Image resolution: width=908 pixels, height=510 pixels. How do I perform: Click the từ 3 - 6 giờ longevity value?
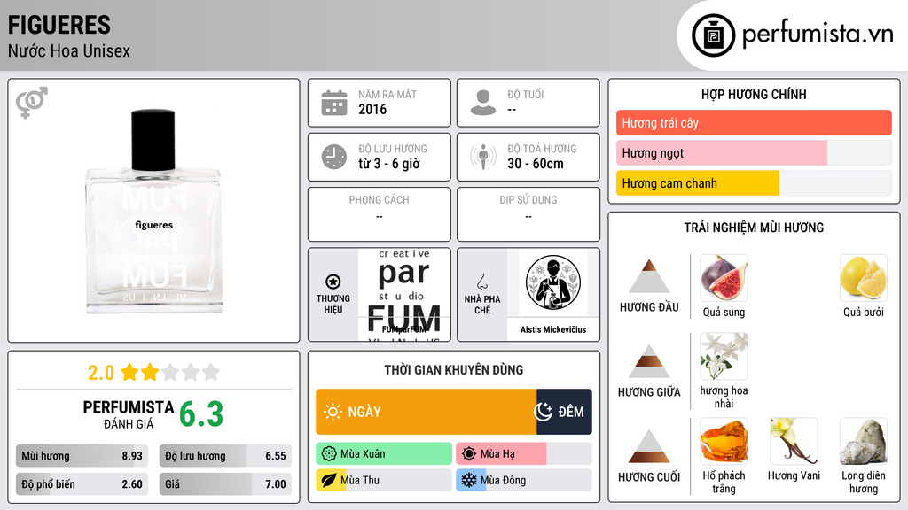[x=389, y=164]
